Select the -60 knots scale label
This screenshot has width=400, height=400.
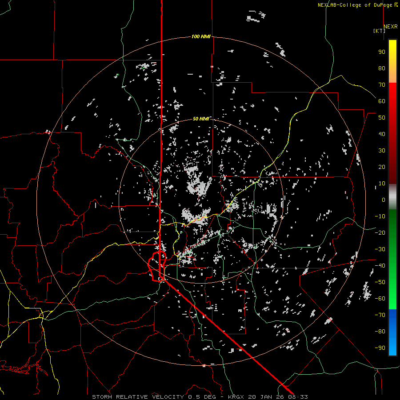(x=380, y=299)
